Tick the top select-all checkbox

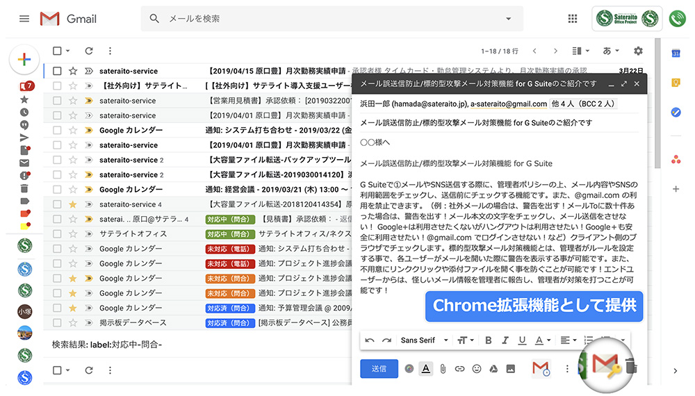tap(57, 51)
